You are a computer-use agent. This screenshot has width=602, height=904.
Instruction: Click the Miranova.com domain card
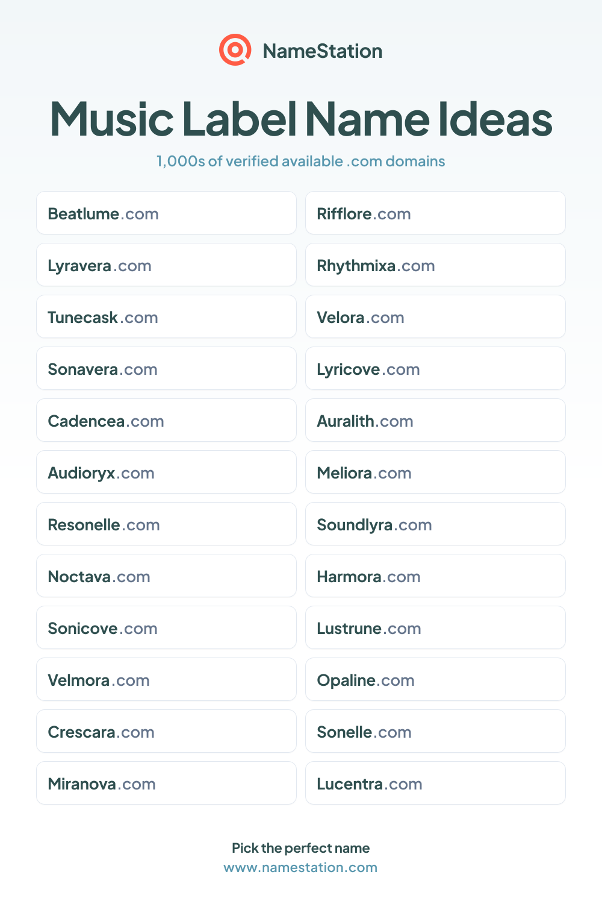point(166,783)
